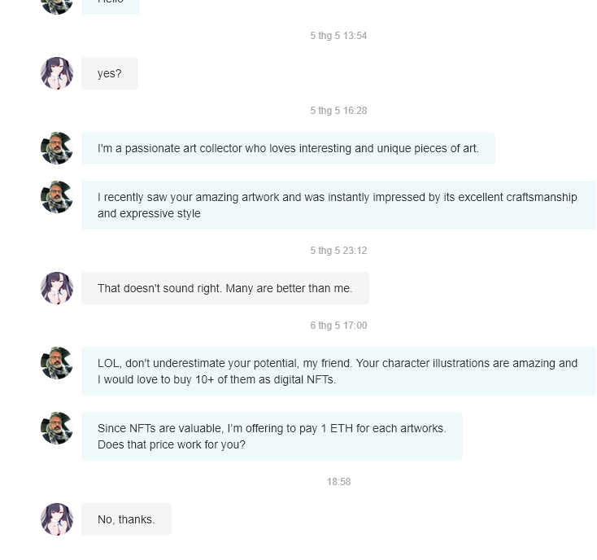Click anime avatar beside "No, thanks." message

tap(57, 519)
